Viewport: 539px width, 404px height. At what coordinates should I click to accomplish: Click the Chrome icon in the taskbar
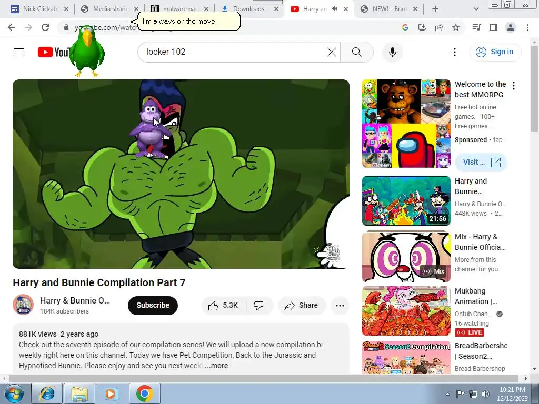[x=144, y=393]
